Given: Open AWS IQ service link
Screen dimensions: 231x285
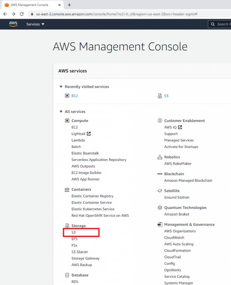Looking at the screenshot, I should 171,127.
